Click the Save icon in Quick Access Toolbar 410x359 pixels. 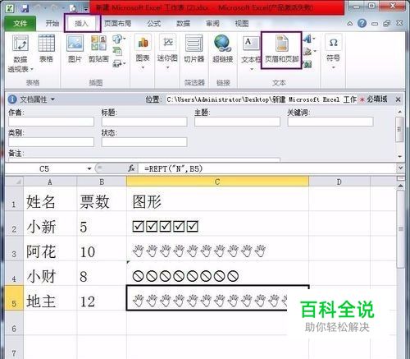(x=25, y=8)
